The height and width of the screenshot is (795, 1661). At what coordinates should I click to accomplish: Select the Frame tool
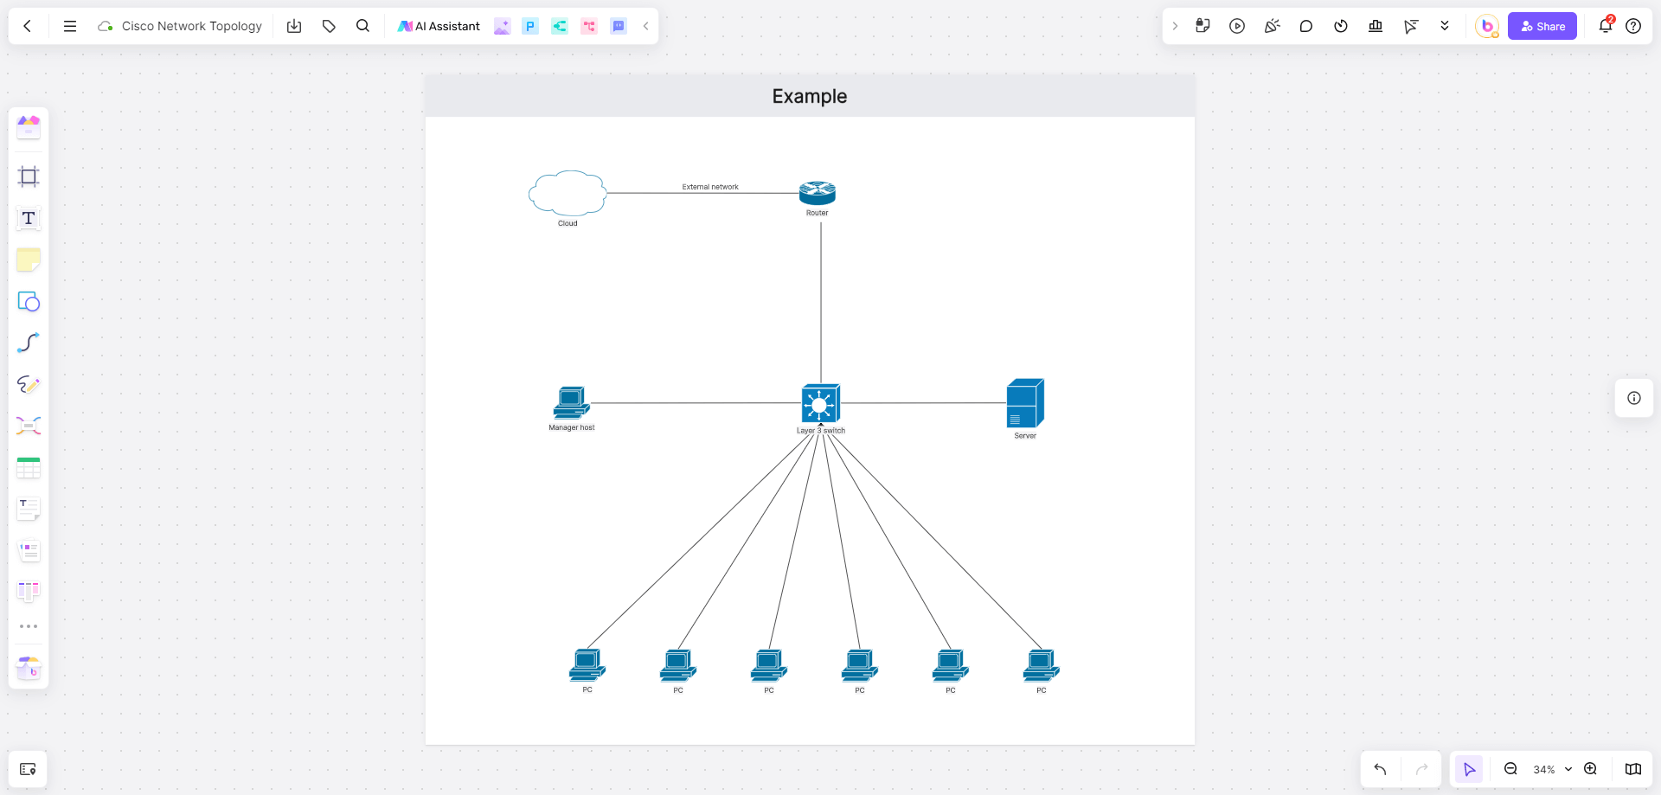[x=29, y=176]
